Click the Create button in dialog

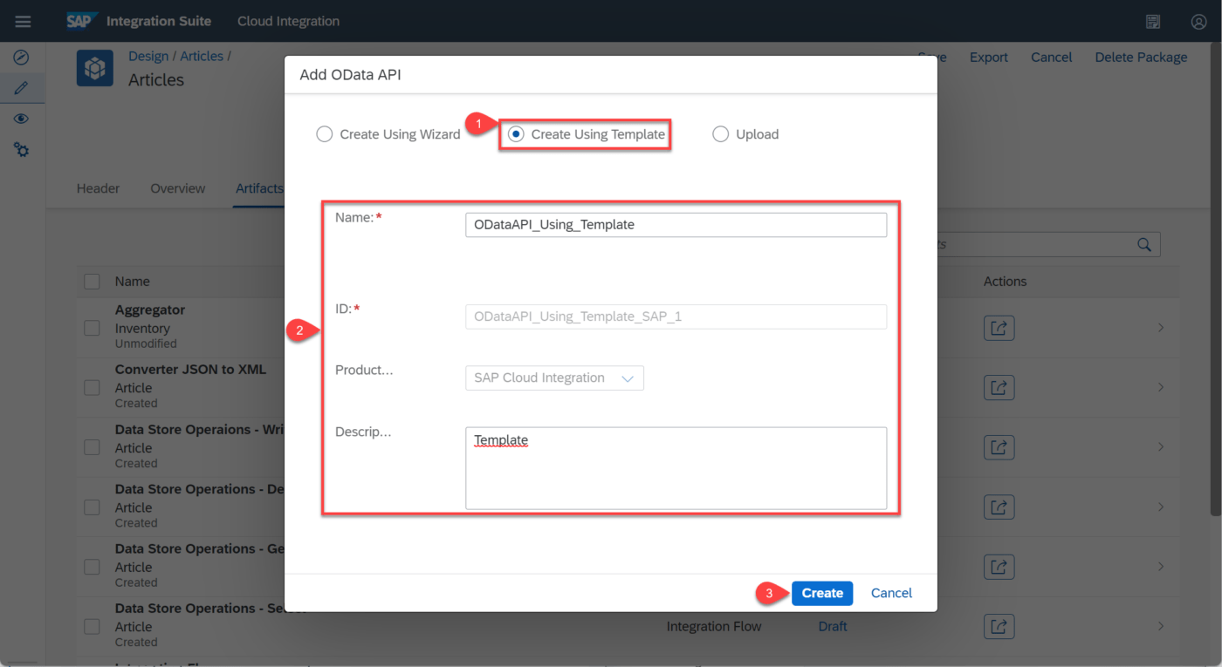(822, 593)
